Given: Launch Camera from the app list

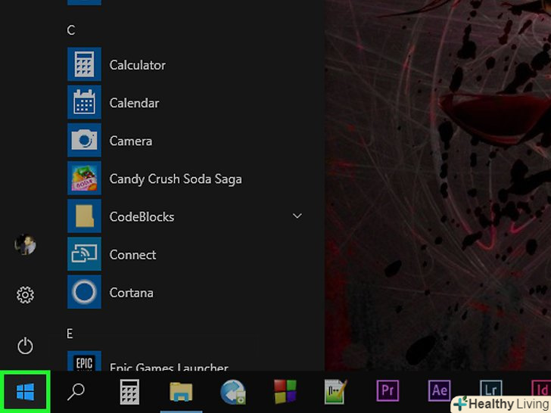Looking at the screenshot, I should (130, 141).
